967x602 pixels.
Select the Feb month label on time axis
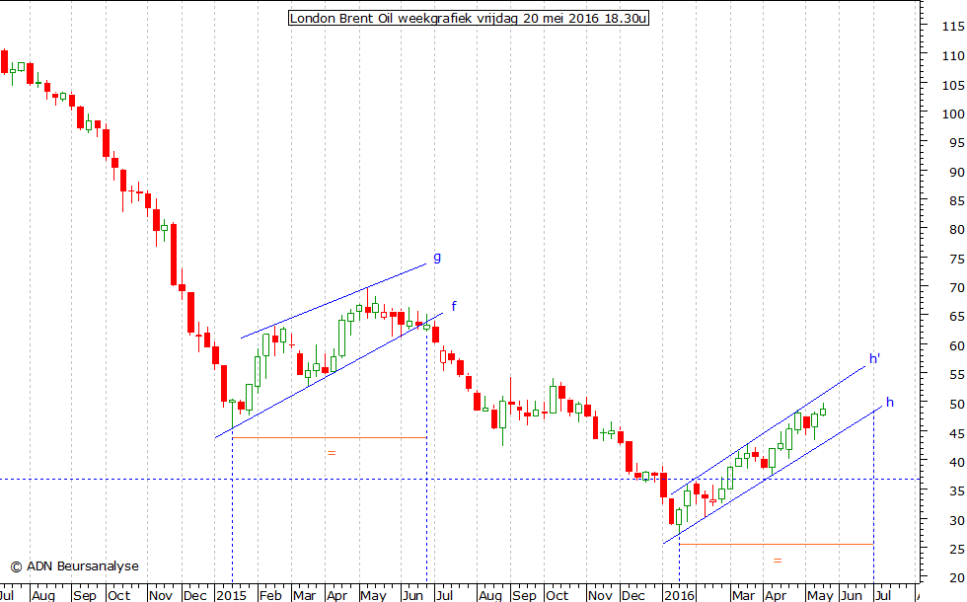[270, 595]
